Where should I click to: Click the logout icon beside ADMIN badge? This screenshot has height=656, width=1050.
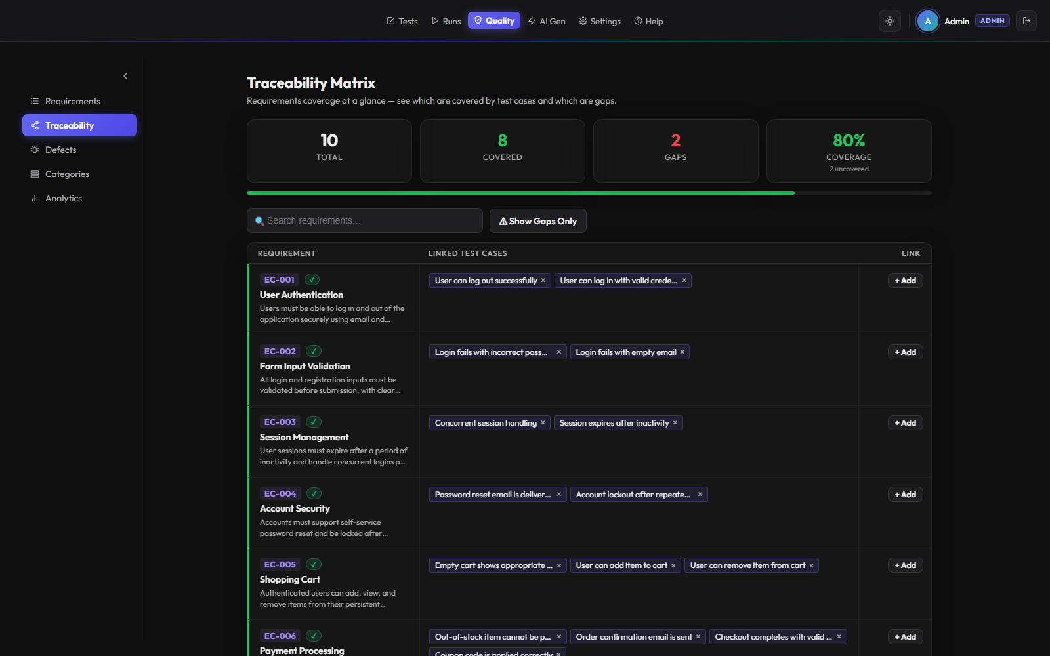click(1026, 21)
